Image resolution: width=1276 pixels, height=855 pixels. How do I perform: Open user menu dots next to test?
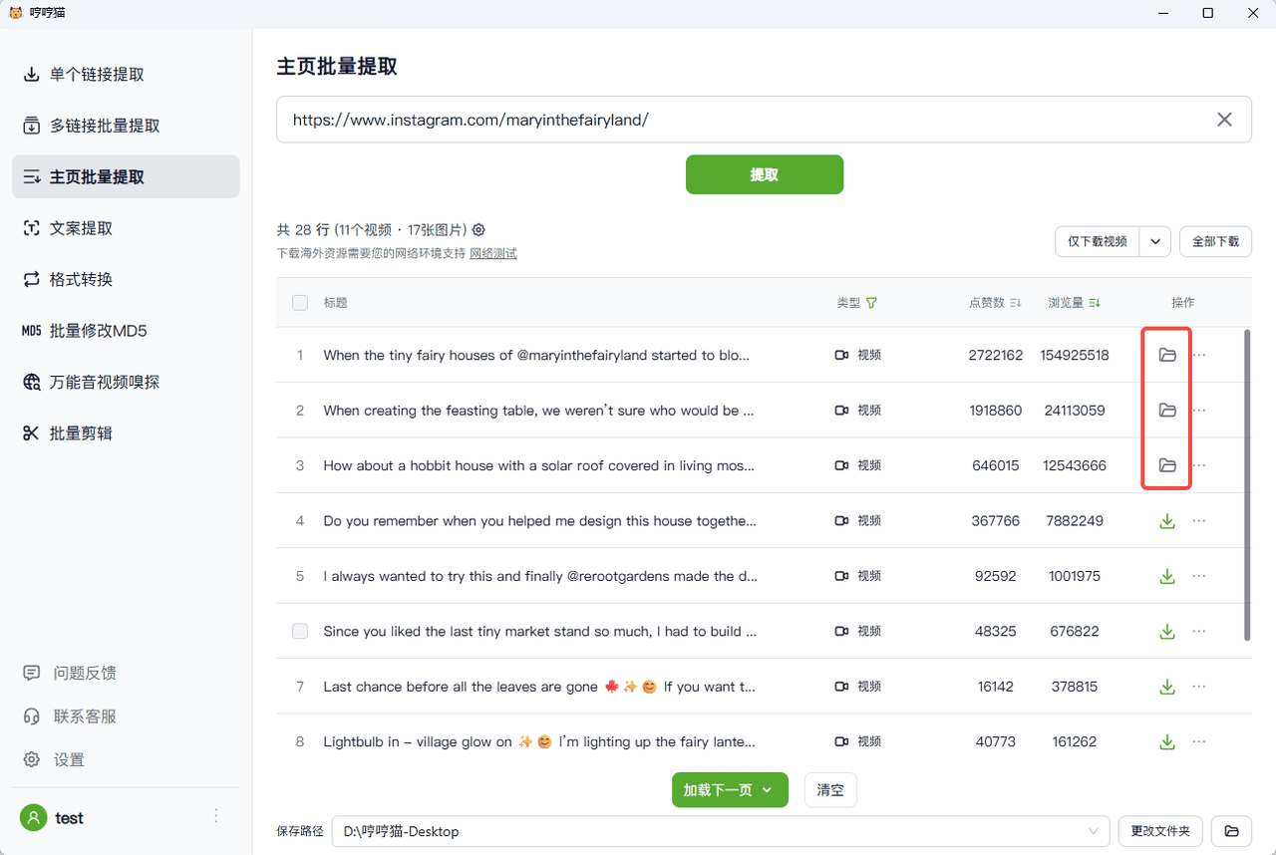pyautogui.click(x=216, y=816)
